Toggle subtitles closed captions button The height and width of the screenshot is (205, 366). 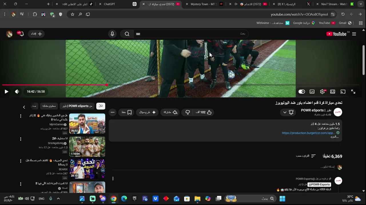pyautogui.click(x=312, y=92)
